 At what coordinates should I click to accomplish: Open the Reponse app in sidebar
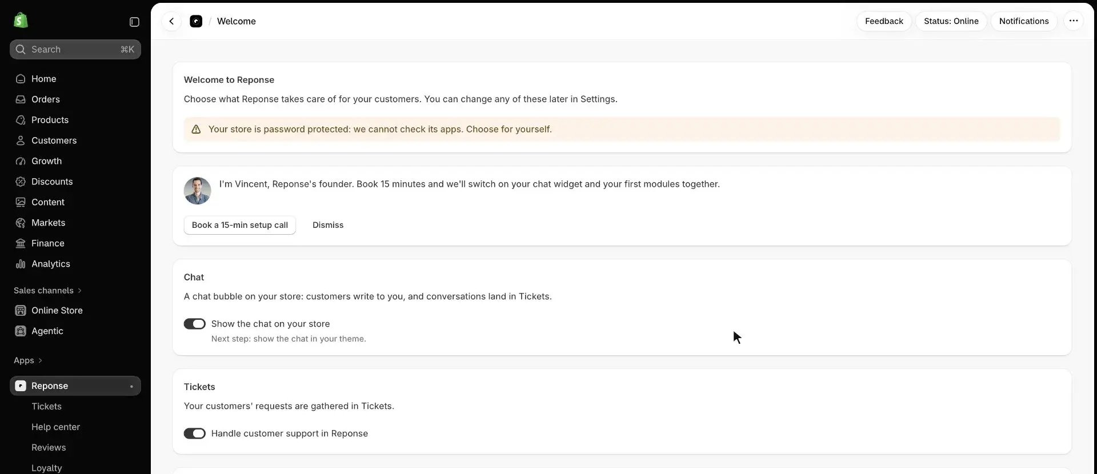click(x=75, y=386)
